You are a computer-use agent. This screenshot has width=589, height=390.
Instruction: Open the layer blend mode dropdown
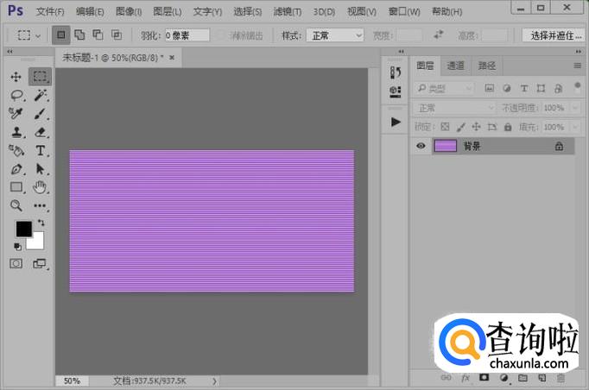tap(454, 108)
